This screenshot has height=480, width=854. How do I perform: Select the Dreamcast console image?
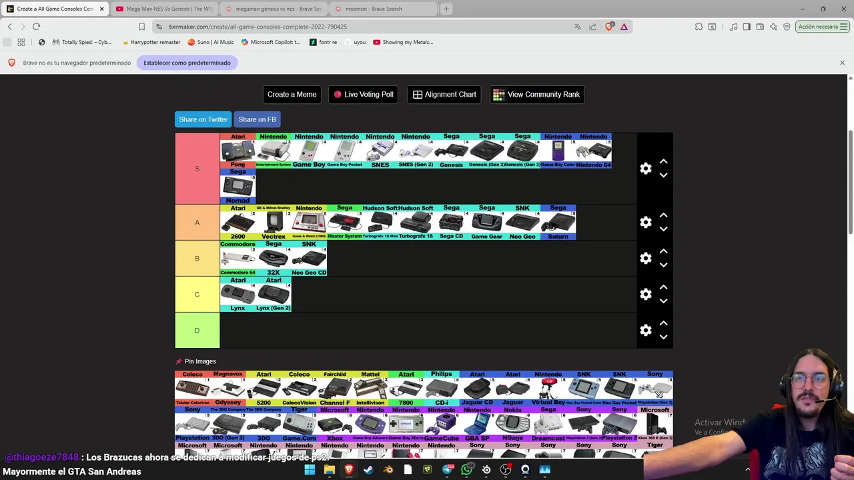pyautogui.click(x=548, y=424)
